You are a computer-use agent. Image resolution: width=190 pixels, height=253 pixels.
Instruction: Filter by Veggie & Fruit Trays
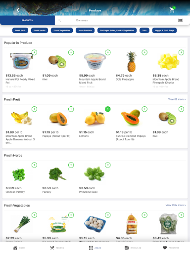(164, 31)
